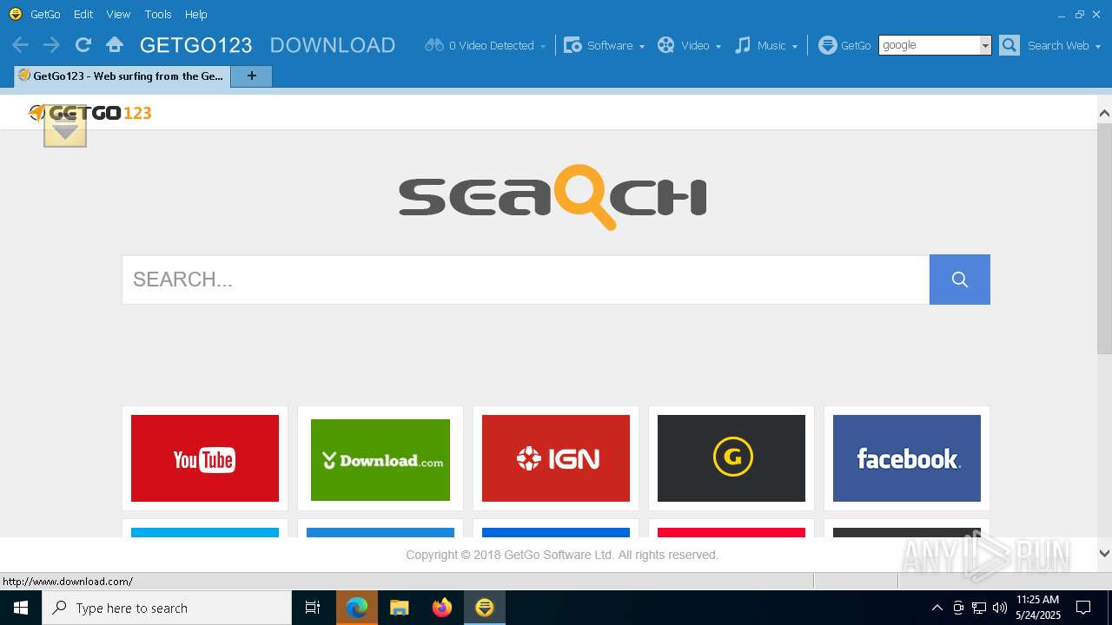The width and height of the screenshot is (1112, 625).
Task: Click the Music note icon
Action: point(743,45)
